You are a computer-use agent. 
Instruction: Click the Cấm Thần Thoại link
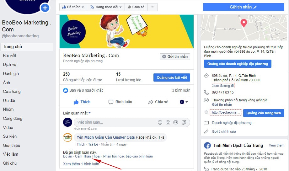[x=88, y=156]
